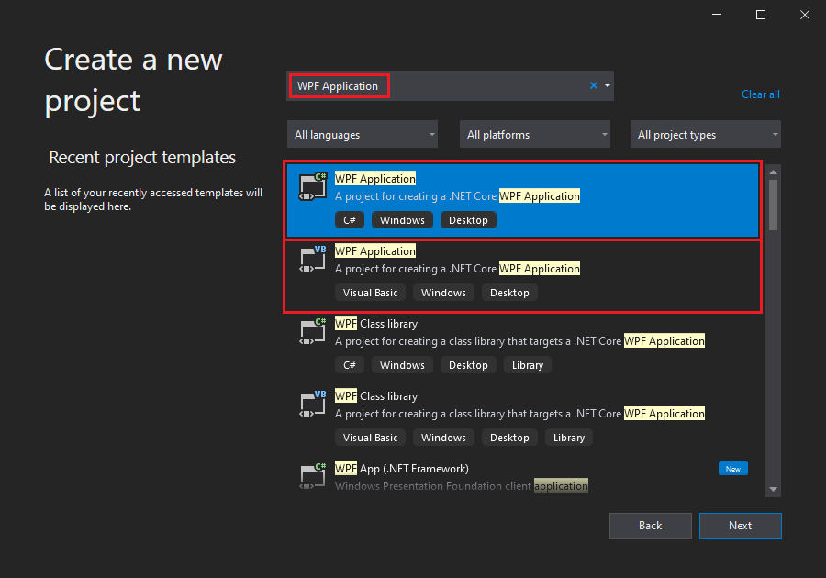Click the scrollbar up arrow

pos(773,170)
